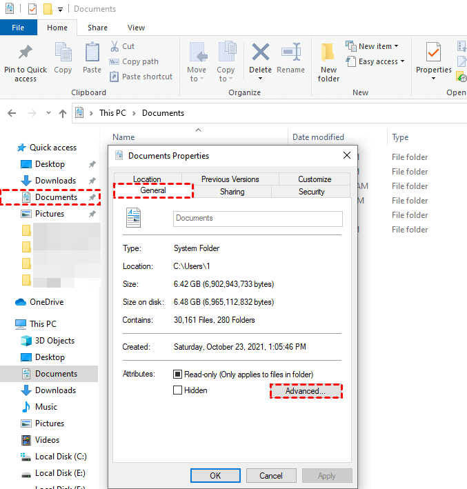Click the Local Disk (C:) drive icon
The height and width of the screenshot is (489, 467).
click(26, 457)
